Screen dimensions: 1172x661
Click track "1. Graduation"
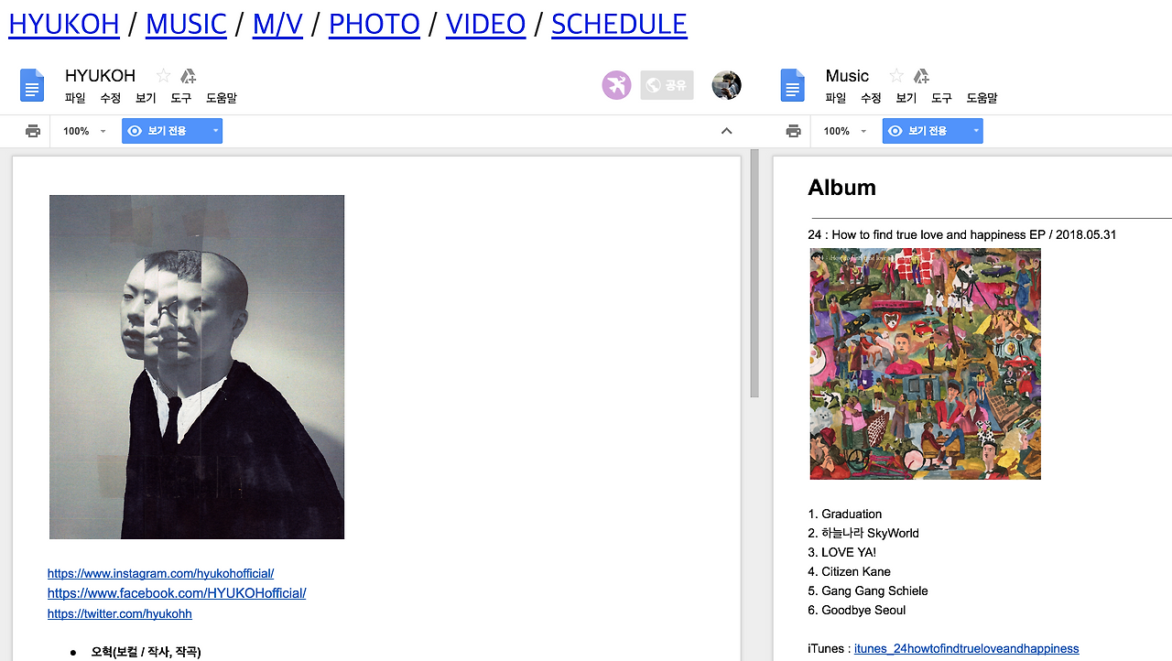coord(845,515)
